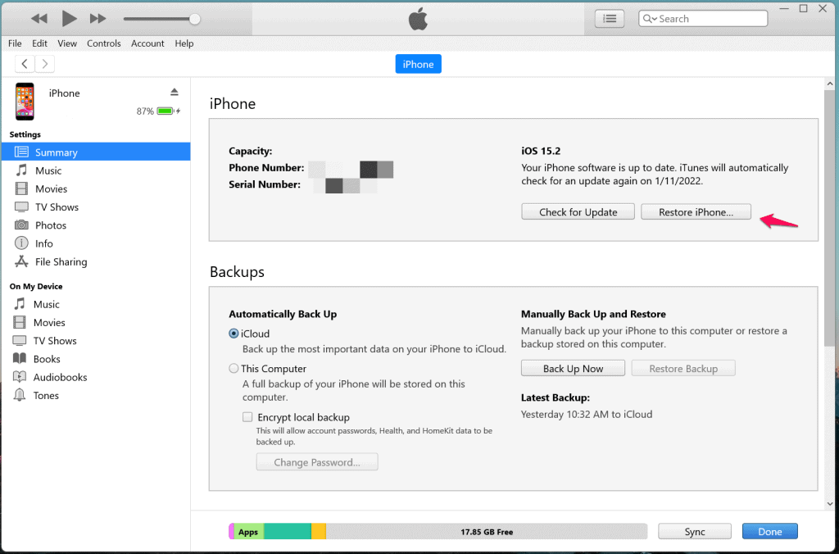839x554 pixels.
Task: Open the View menu
Action: click(67, 43)
